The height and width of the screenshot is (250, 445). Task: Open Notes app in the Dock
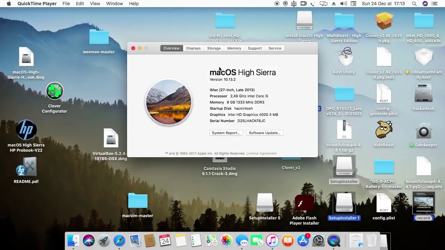pyautogui.click(x=180, y=240)
